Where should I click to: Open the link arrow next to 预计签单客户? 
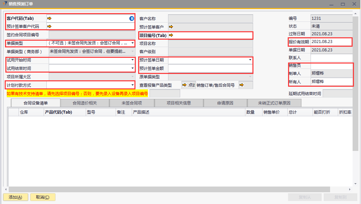coord(171,27)
